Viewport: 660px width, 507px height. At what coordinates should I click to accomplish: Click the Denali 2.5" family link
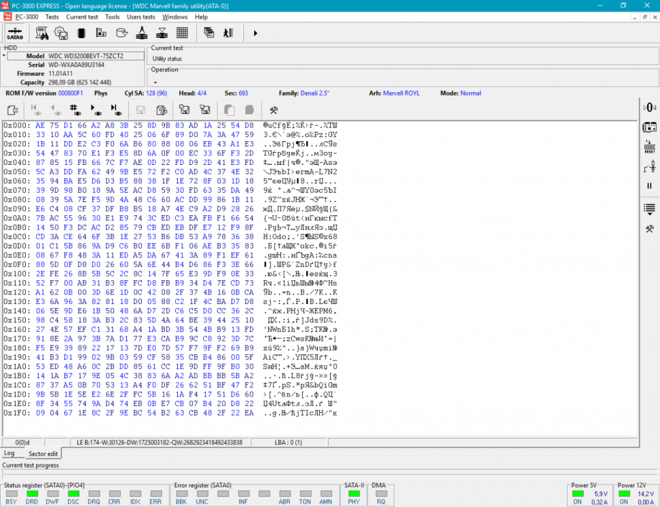[x=315, y=93]
